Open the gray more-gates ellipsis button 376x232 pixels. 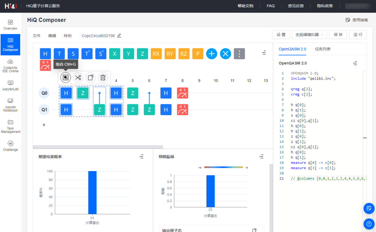(239, 54)
